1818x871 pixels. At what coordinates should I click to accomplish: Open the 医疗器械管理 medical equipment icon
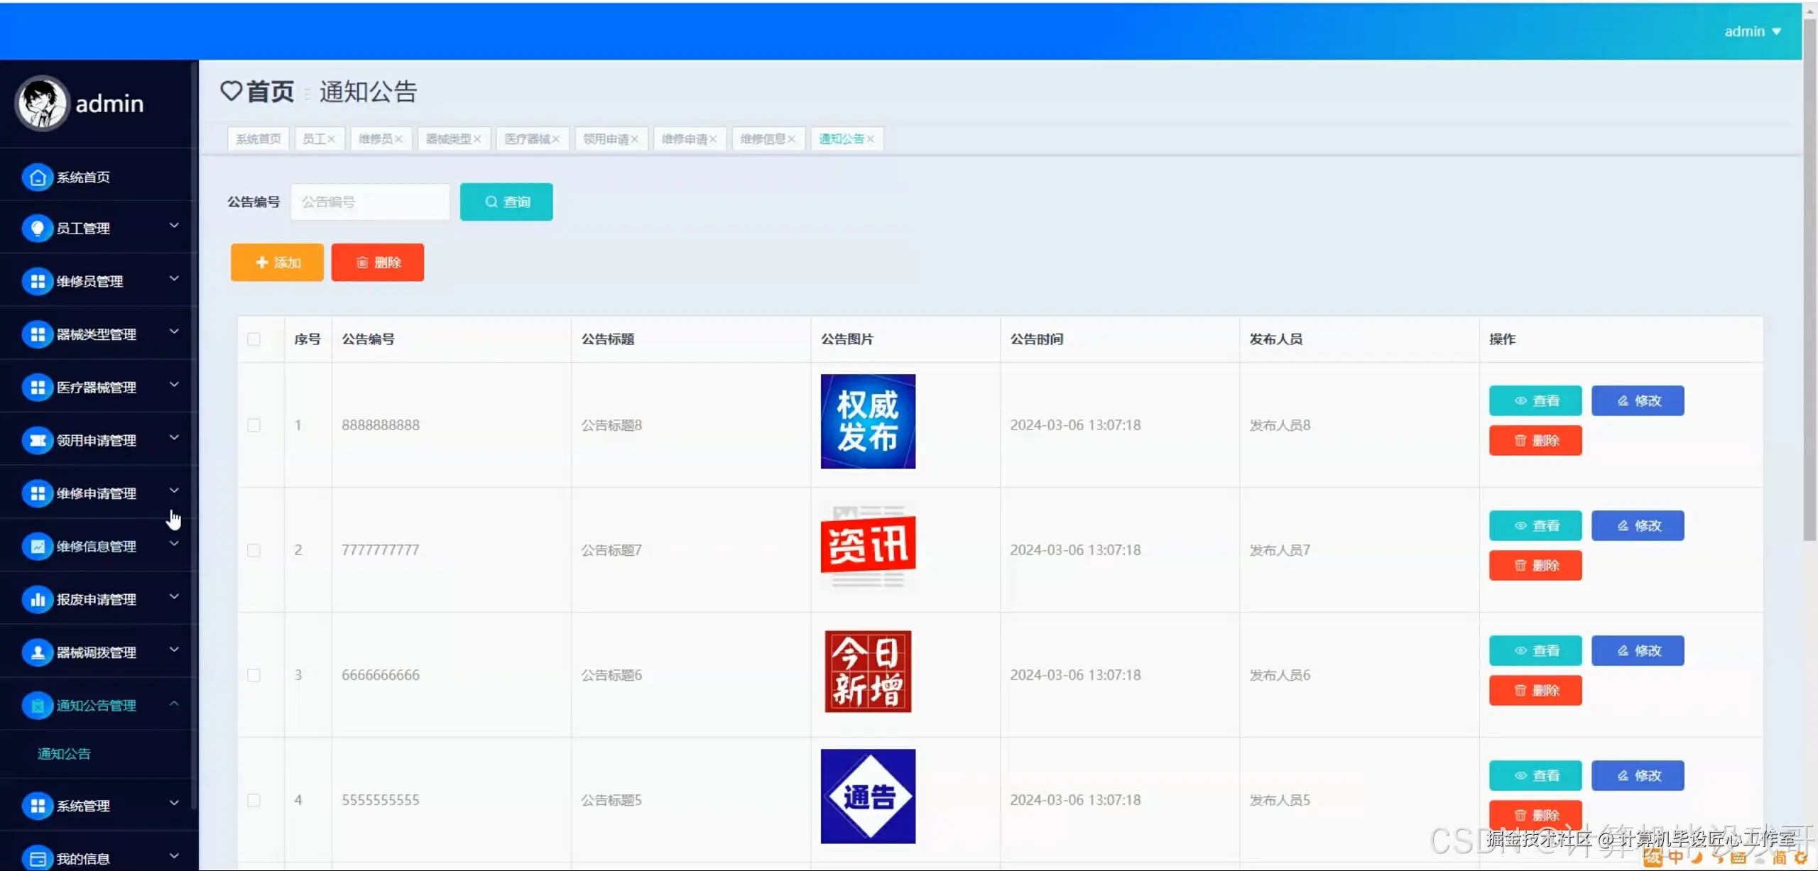38,387
